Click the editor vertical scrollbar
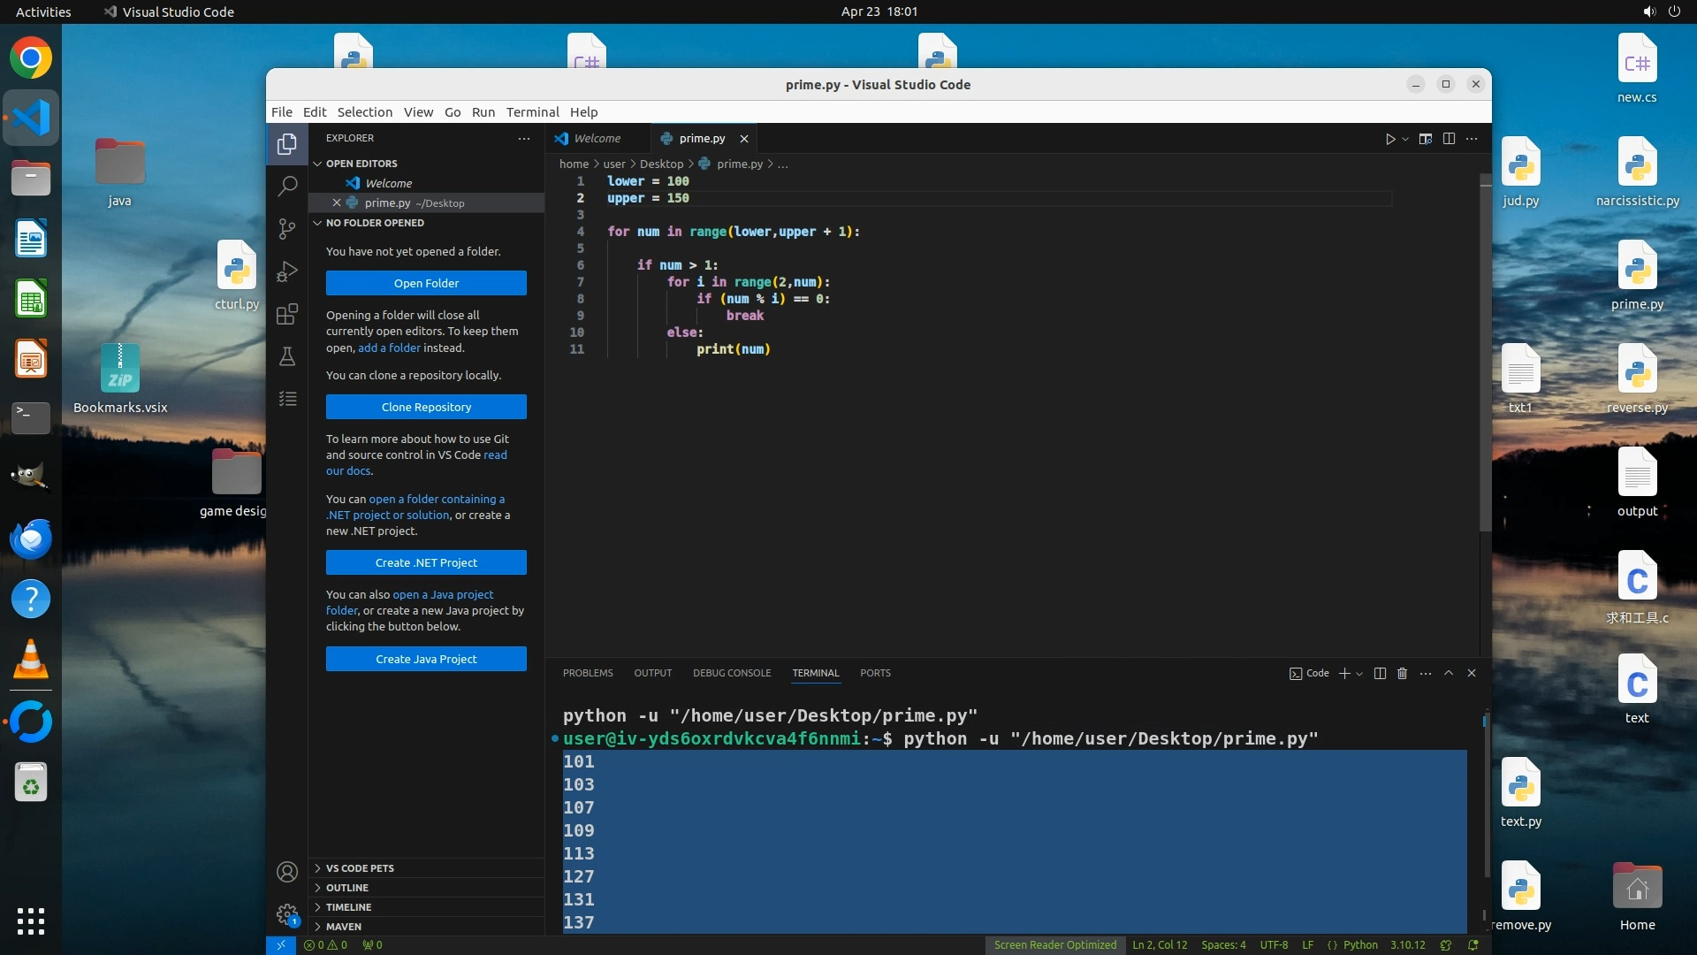Viewport: 1697px width, 955px height. [x=1486, y=354]
